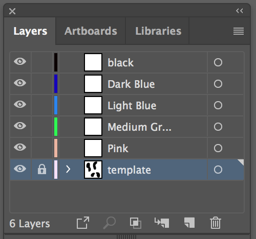Click the template layer thumbnail
Viewport: 256px width, 239px height.
pos(93,170)
